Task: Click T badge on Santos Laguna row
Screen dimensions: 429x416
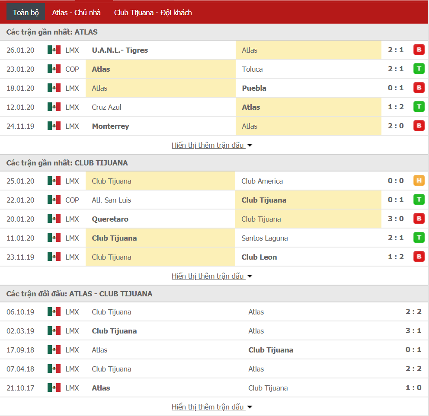Action: (x=419, y=238)
